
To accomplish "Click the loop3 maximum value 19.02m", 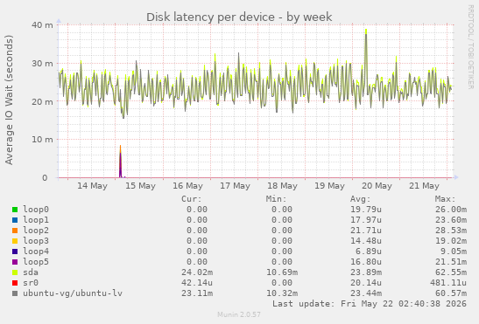I will coord(451,241).
